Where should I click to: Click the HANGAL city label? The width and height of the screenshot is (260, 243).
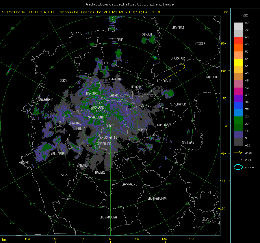81,166
